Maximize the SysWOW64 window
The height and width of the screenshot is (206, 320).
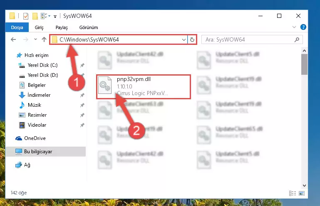[x=279, y=16]
